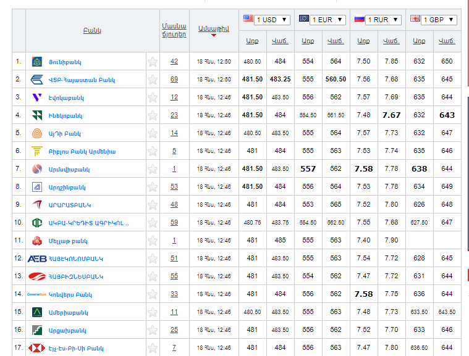Click the Converse Bank logo

[37, 294]
